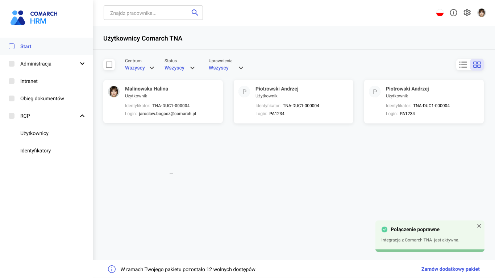Screen dimensions: 495x278
Task: Click remaining 12 free accesses message
Action: click(x=188, y=269)
